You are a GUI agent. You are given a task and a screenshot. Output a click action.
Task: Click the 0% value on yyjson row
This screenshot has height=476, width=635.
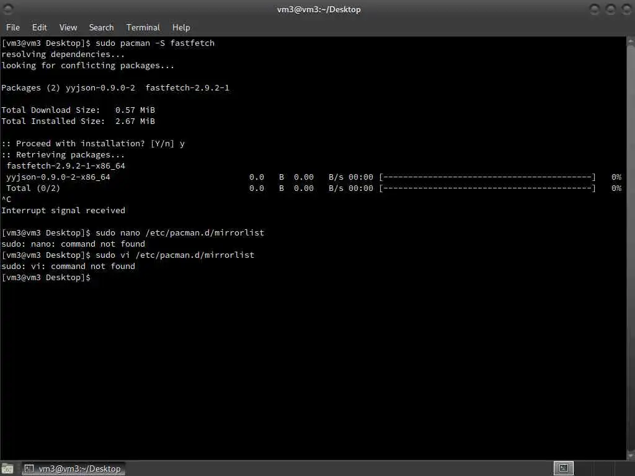pyautogui.click(x=616, y=177)
